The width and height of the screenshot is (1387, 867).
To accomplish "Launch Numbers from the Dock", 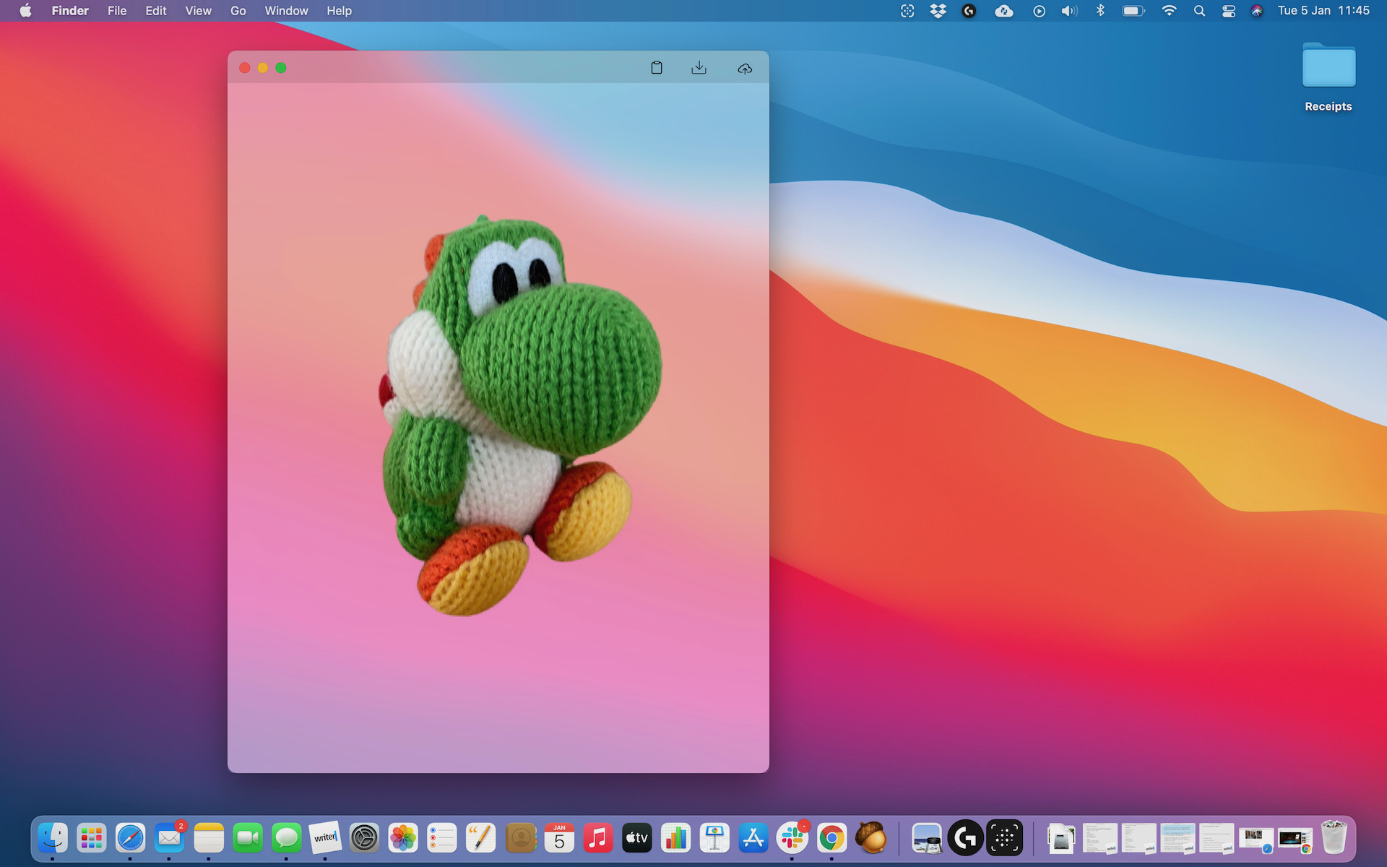I will (x=676, y=838).
